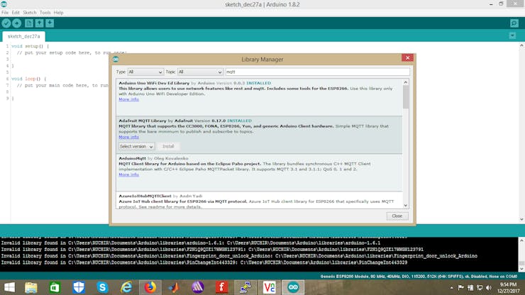
Task: Click the library list scrollbar thumb
Action: [406, 96]
